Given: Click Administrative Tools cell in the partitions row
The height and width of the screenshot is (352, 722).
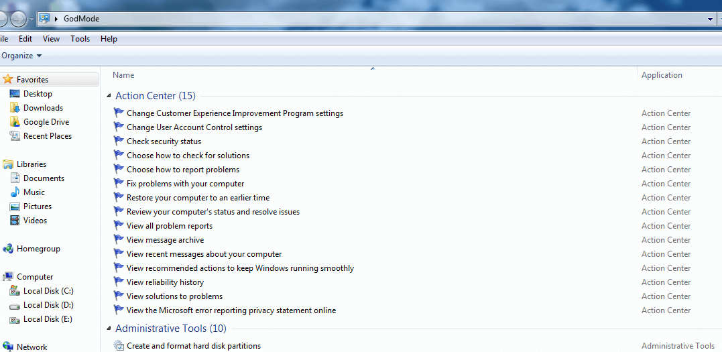Looking at the screenshot, I should pyautogui.click(x=678, y=346).
